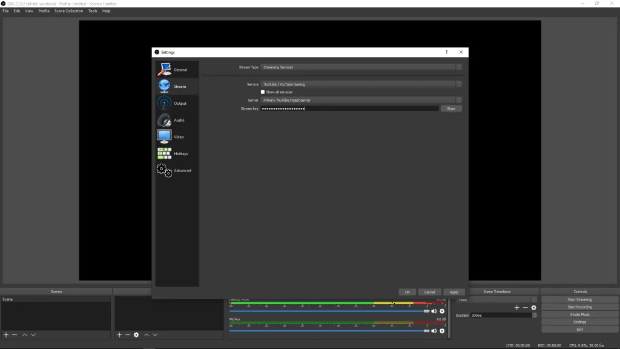Screen dimensions: 620x349
Task: Reveal the stream key with Show button
Action: point(450,108)
